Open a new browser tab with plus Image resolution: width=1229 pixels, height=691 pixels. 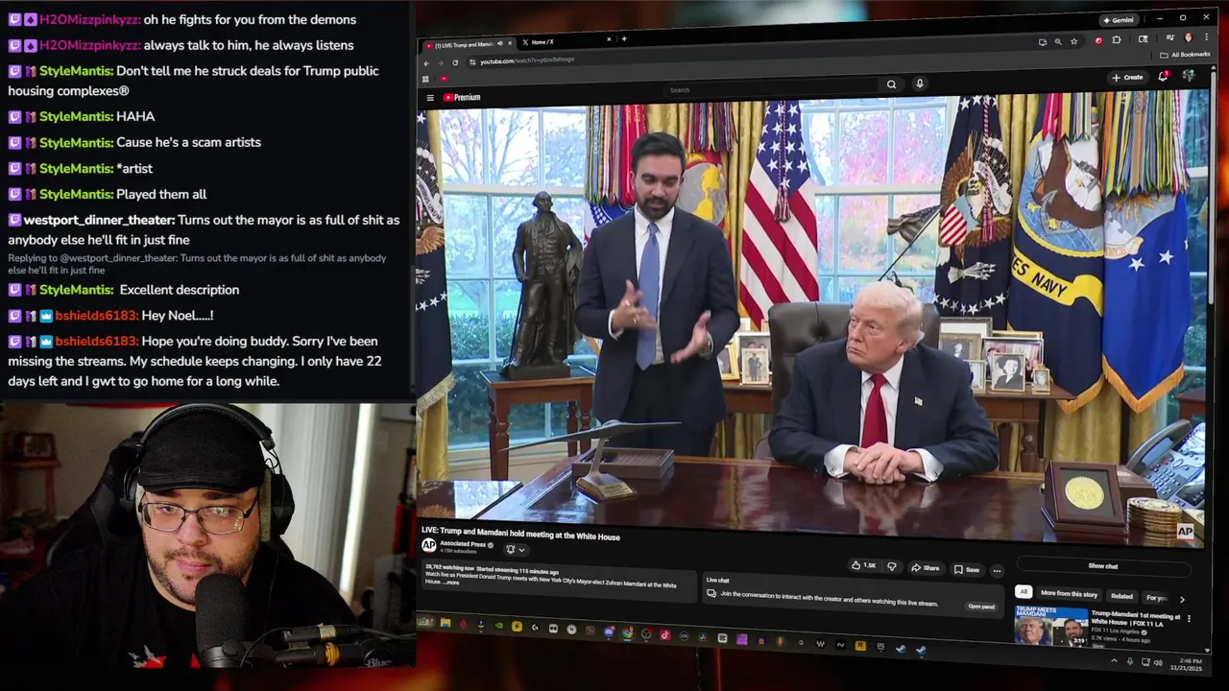624,39
